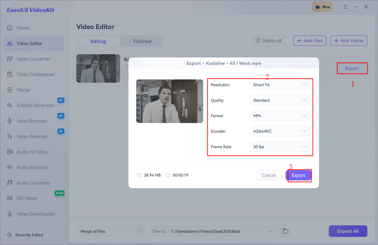Click the 00:05:19 duration text
378x245 pixels.
pyautogui.click(x=181, y=175)
